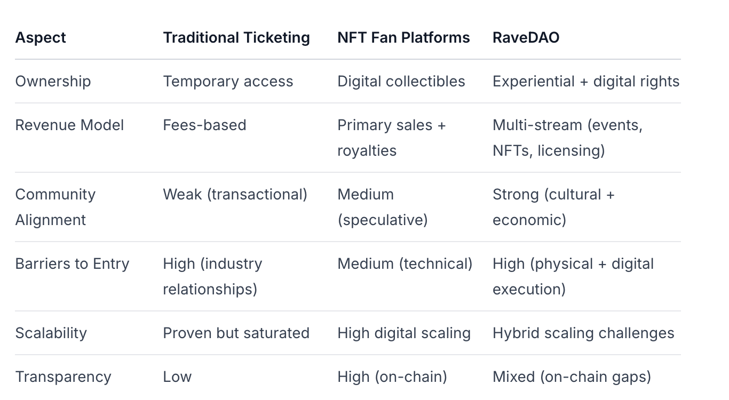The width and height of the screenshot is (729, 400).
Task: Click the Traditional Ticketing column header
Action: coord(236,38)
